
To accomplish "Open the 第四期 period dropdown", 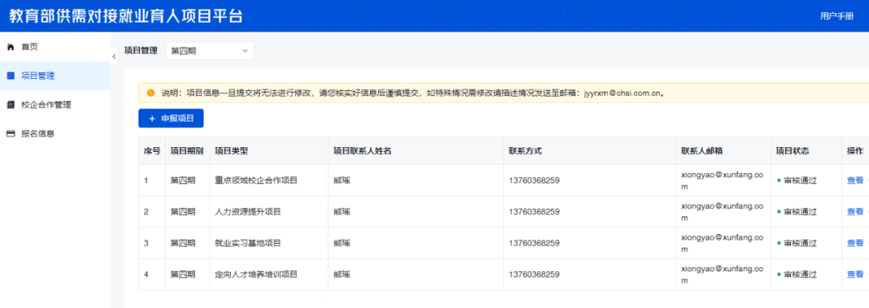I will [210, 51].
